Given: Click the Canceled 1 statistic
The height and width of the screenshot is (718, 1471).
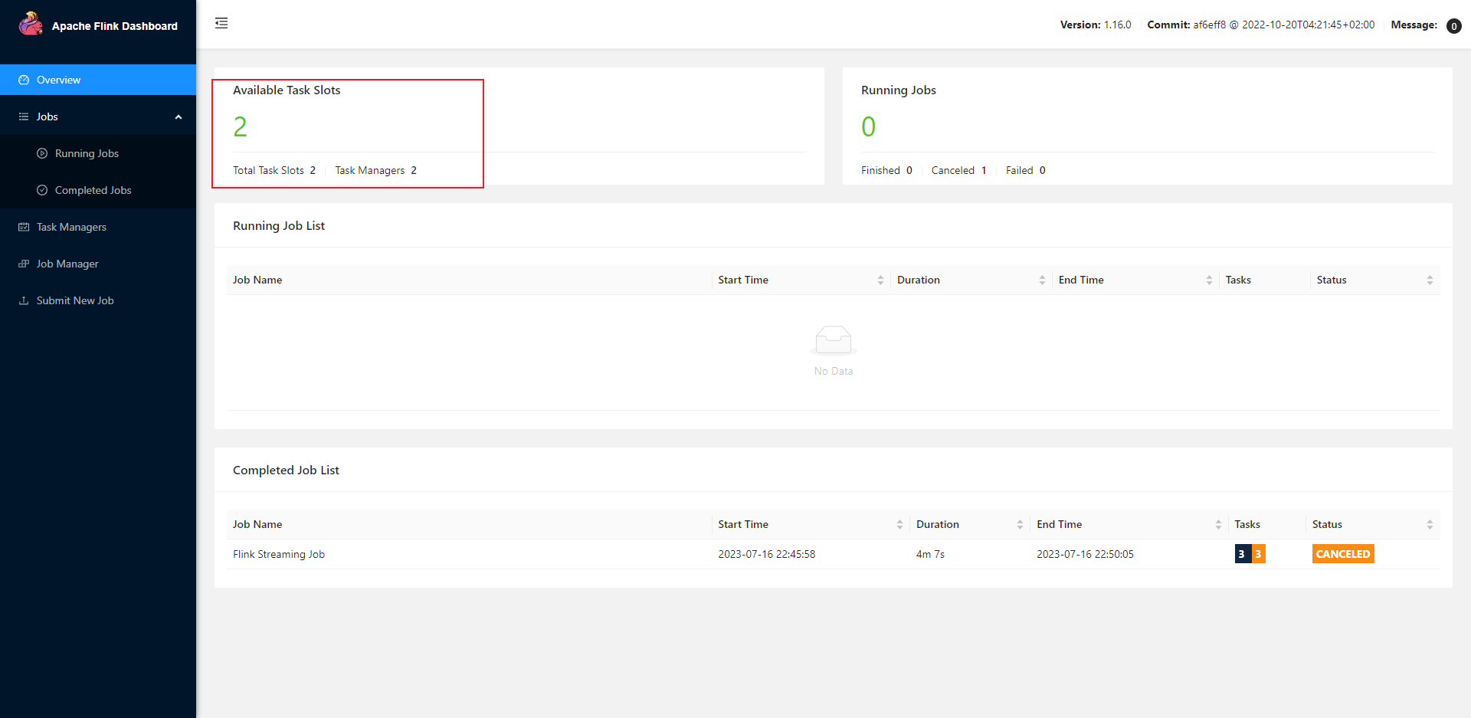Looking at the screenshot, I should coord(959,170).
